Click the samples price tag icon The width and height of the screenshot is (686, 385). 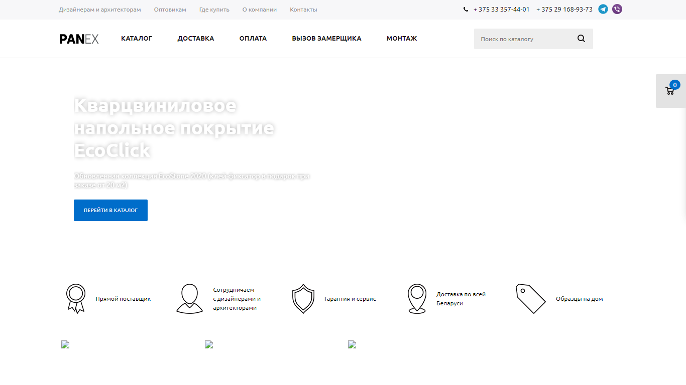click(531, 299)
